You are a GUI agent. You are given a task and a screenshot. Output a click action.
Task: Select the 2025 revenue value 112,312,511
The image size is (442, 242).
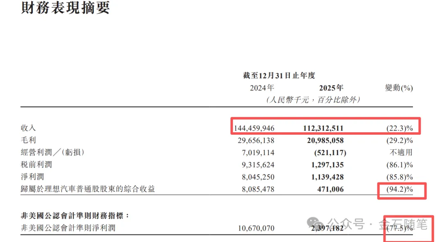(323, 129)
